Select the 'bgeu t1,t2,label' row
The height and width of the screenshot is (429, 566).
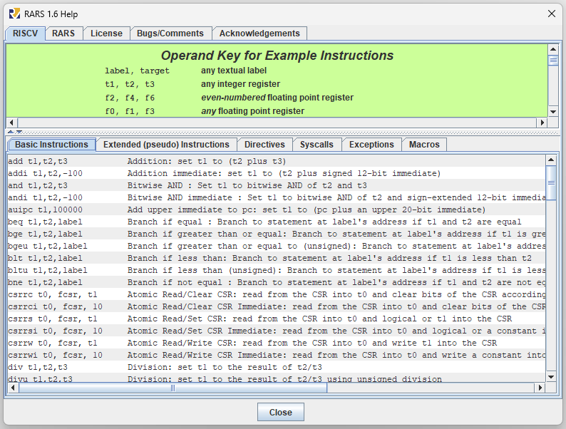click(x=277, y=246)
